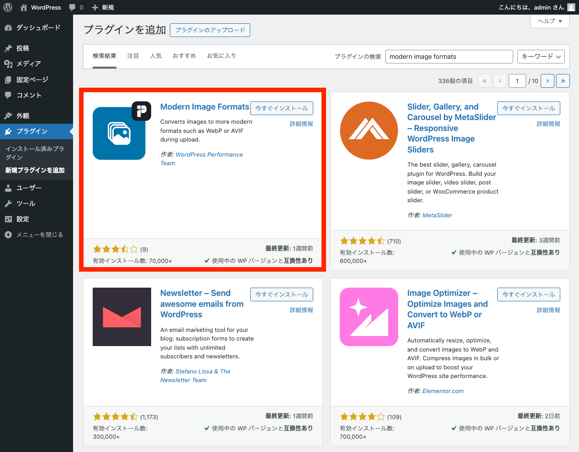579x452 pixels.
Task: Open Newsletter – Send awesome emails title
Action: (202, 304)
